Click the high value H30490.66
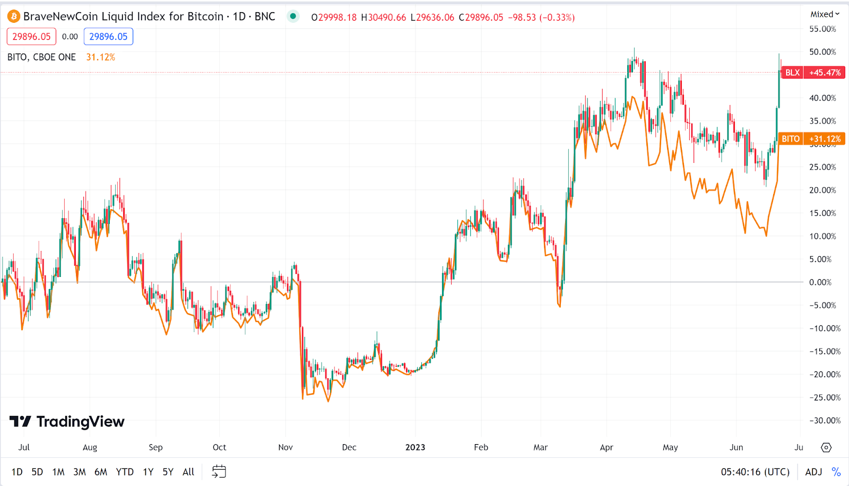Viewport: 849px width, 486px height. (x=384, y=18)
